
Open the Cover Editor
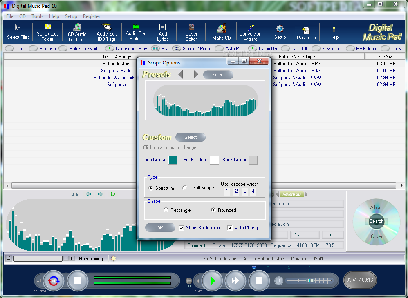[x=191, y=32]
